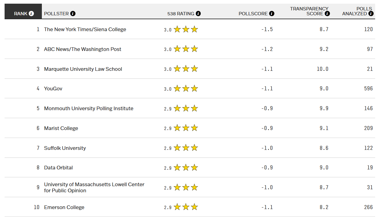Click the star rating for Suffolk University

pos(186,148)
